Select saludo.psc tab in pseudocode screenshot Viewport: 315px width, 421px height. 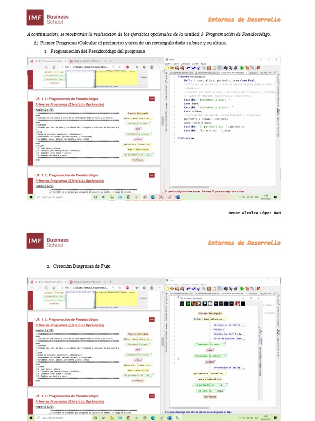click(x=253, y=73)
